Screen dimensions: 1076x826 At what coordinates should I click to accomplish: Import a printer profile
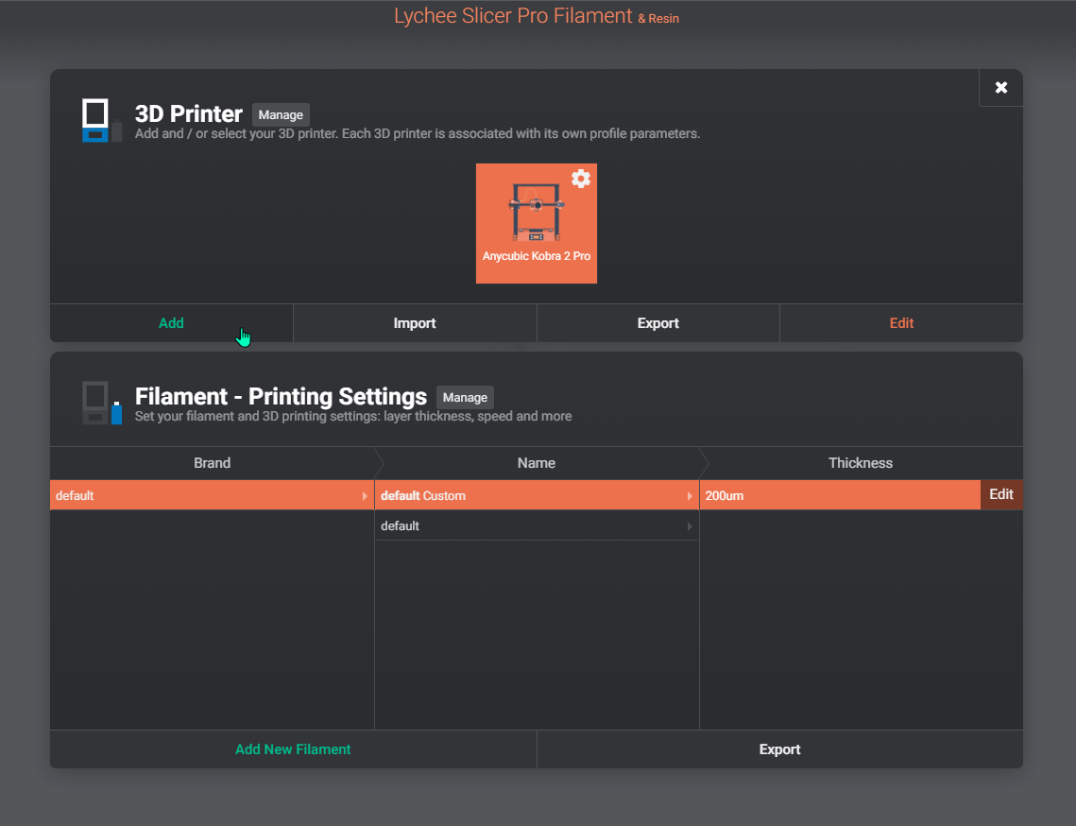415,322
